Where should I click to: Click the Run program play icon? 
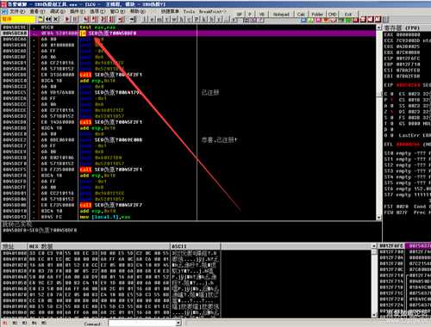click(67, 19)
